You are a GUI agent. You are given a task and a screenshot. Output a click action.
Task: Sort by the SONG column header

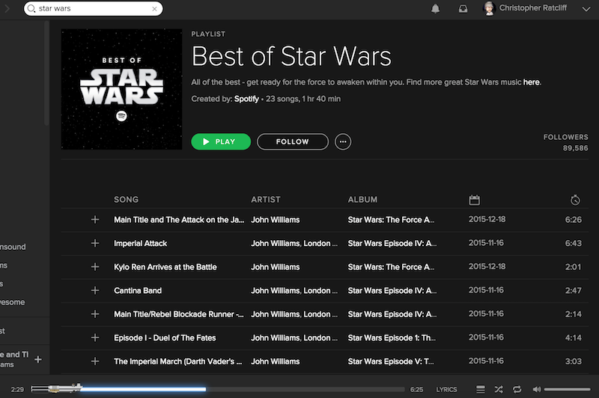(x=126, y=200)
